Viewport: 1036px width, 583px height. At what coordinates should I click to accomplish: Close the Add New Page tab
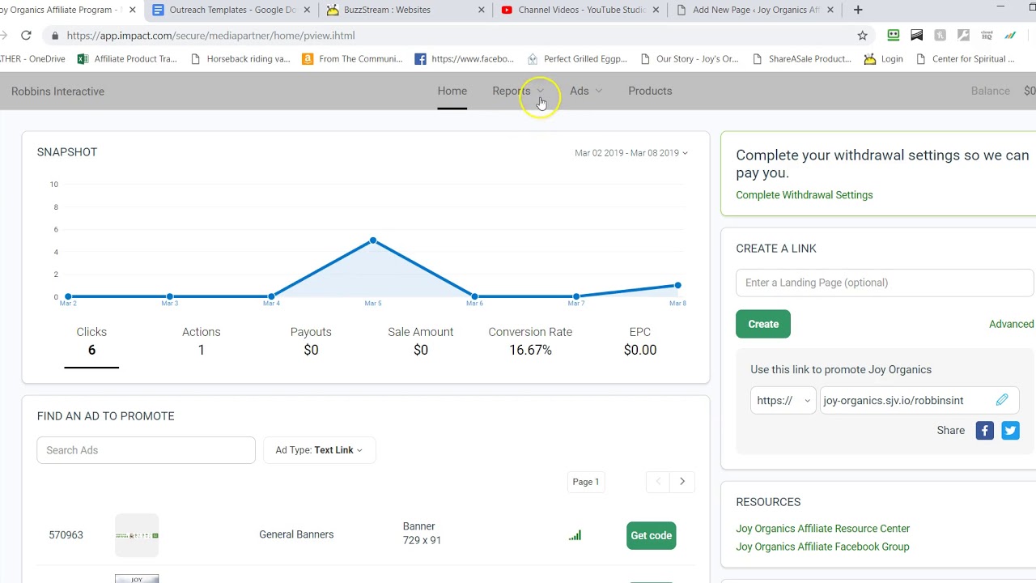[x=830, y=10]
